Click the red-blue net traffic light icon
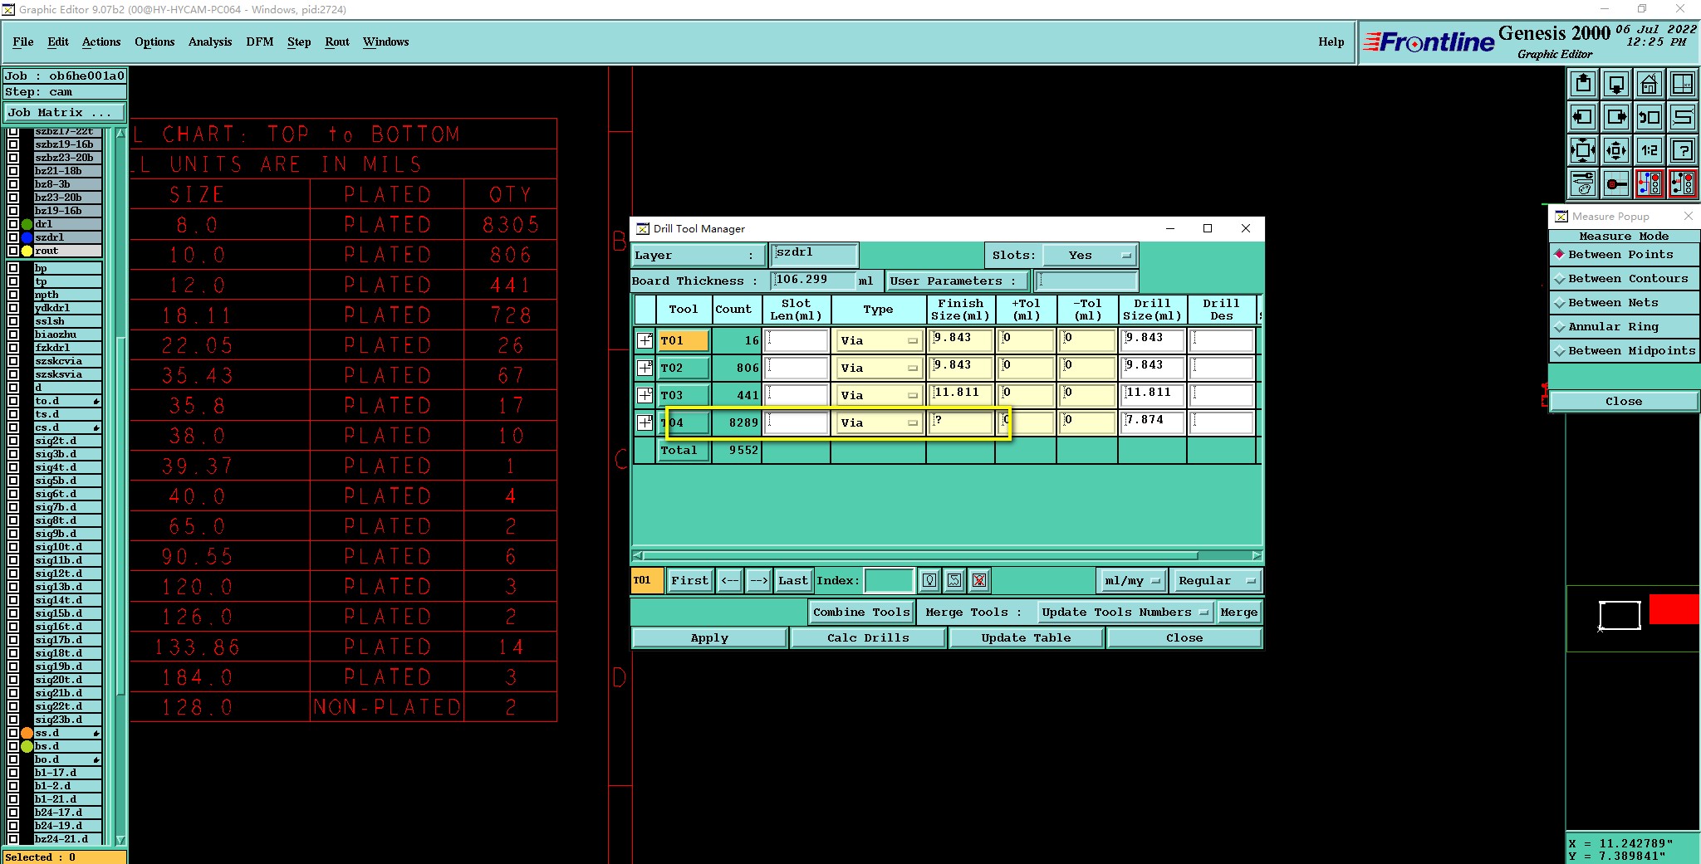The width and height of the screenshot is (1701, 864). (1650, 183)
